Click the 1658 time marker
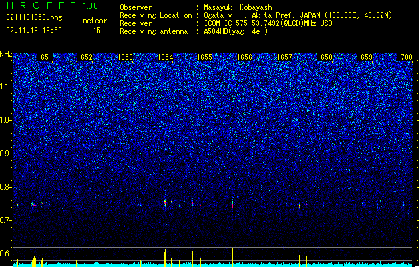Viewport: 420px width, 267px height. (325, 57)
